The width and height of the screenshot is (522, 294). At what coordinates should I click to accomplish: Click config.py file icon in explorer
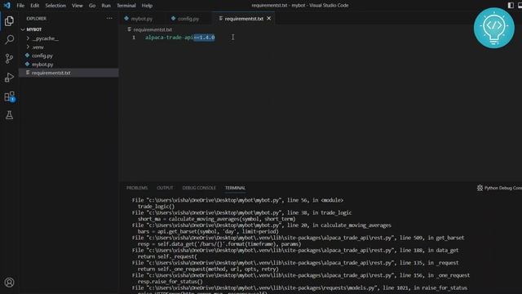pos(27,56)
